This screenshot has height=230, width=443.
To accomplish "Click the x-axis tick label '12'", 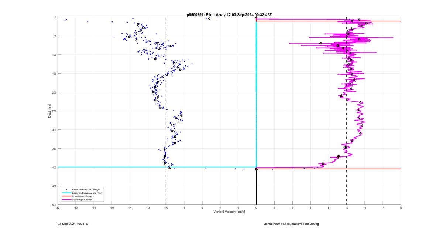I will [365, 208].
